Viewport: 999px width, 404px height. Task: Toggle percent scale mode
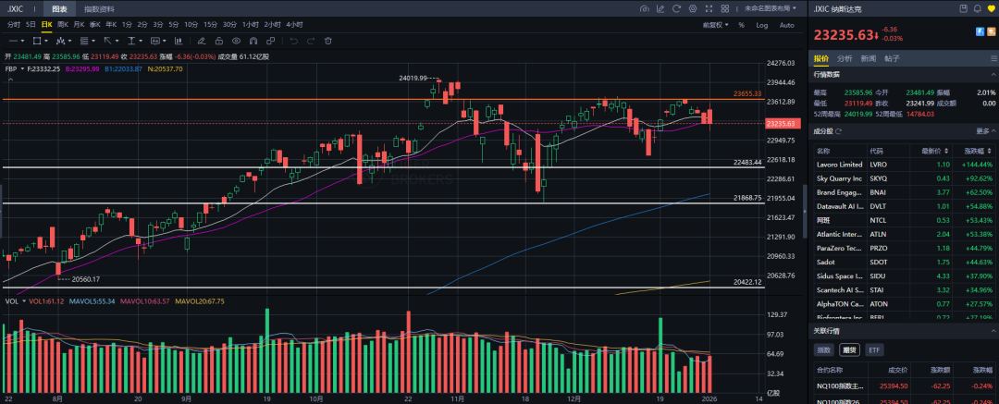(741, 25)
